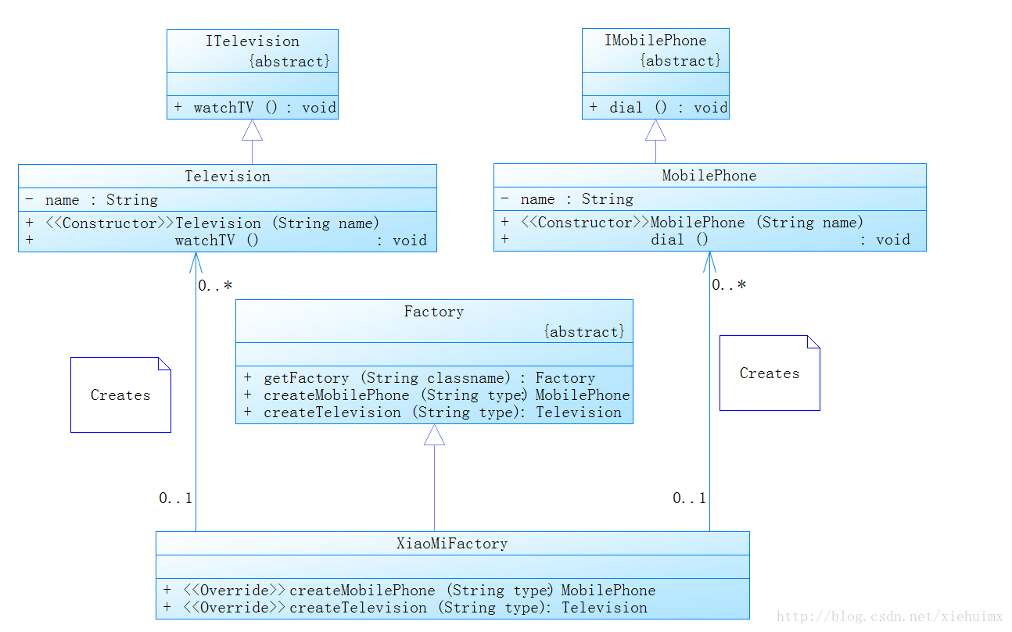Viewport: 1012px width, 632px height.
Task: Click the 0..1 multiplicity on the MobilePhone association
Action: tap(689, 498)
